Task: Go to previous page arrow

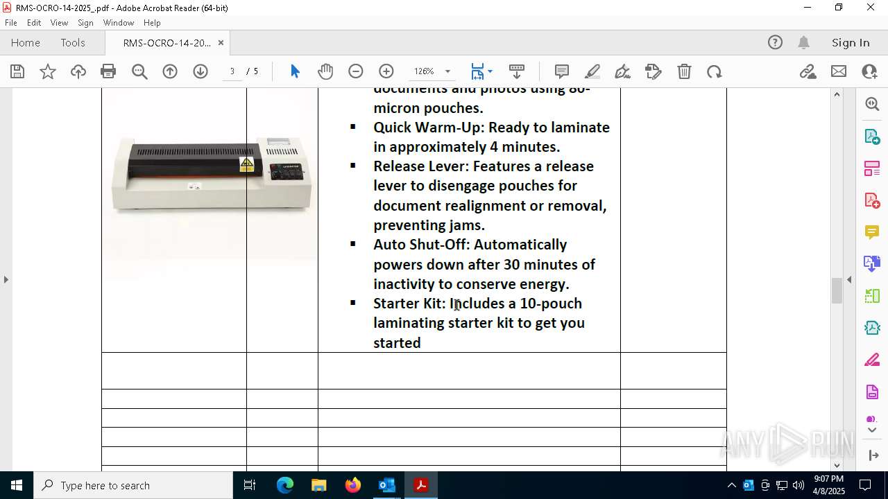Action: click(x=170, y=71)
